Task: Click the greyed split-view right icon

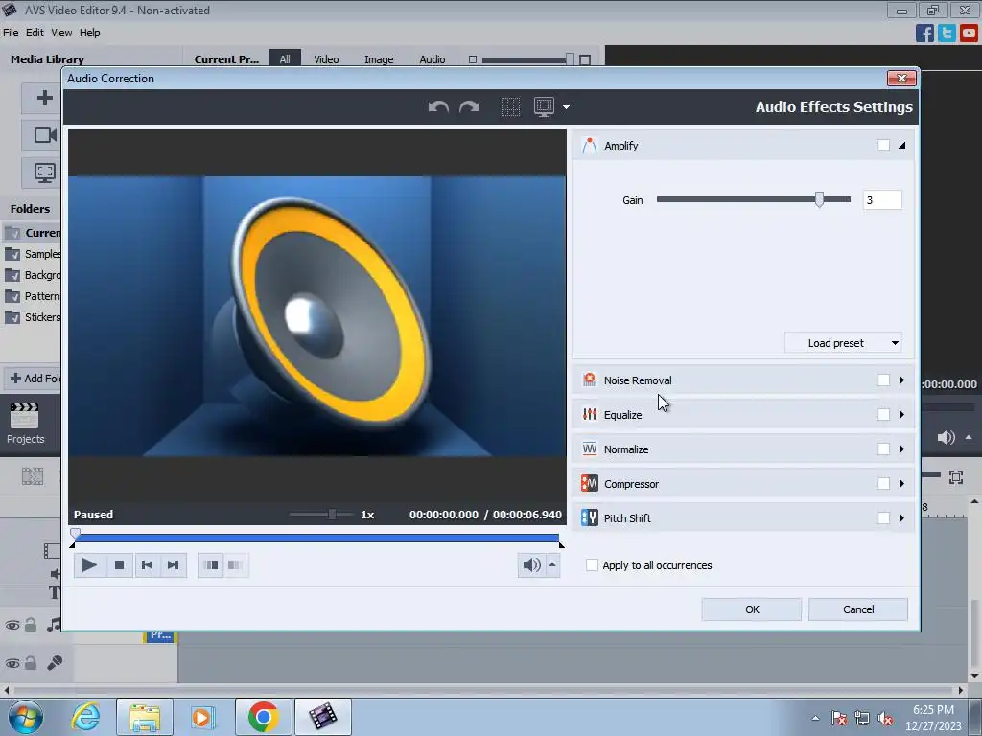Action: (236, 565)
